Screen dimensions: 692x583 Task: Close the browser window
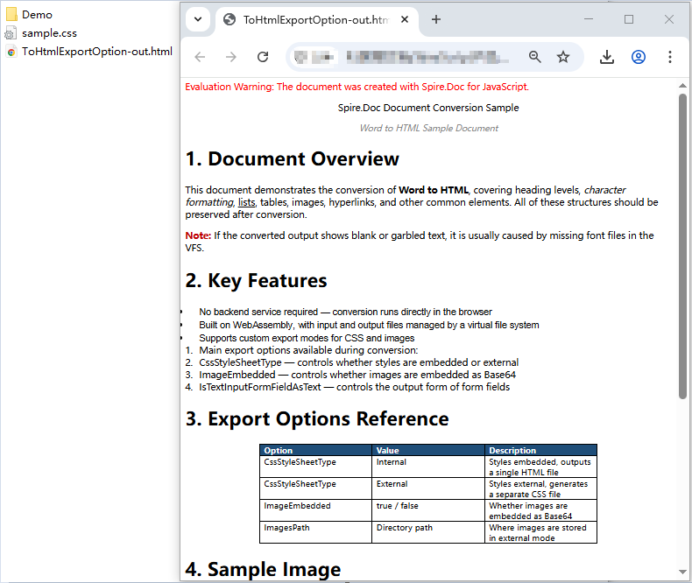pyautogui.click(x=669, y=19)
